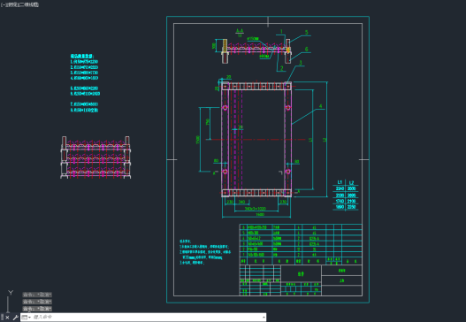The height and width of the screenshot is (322, 466).
Task: Open recent commands dropdown in command line
Action: pos(26,318)
